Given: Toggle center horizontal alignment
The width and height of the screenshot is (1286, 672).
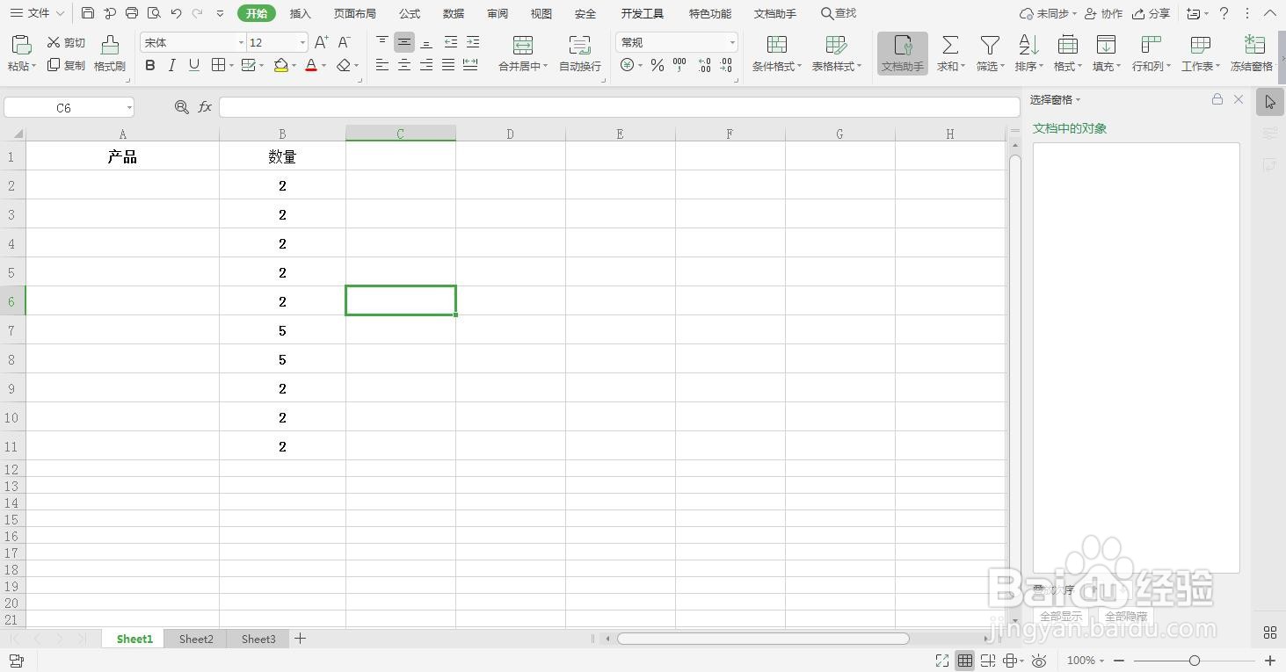Looking at the screenshot, I should pyautogui.click(x=404, y=65).
